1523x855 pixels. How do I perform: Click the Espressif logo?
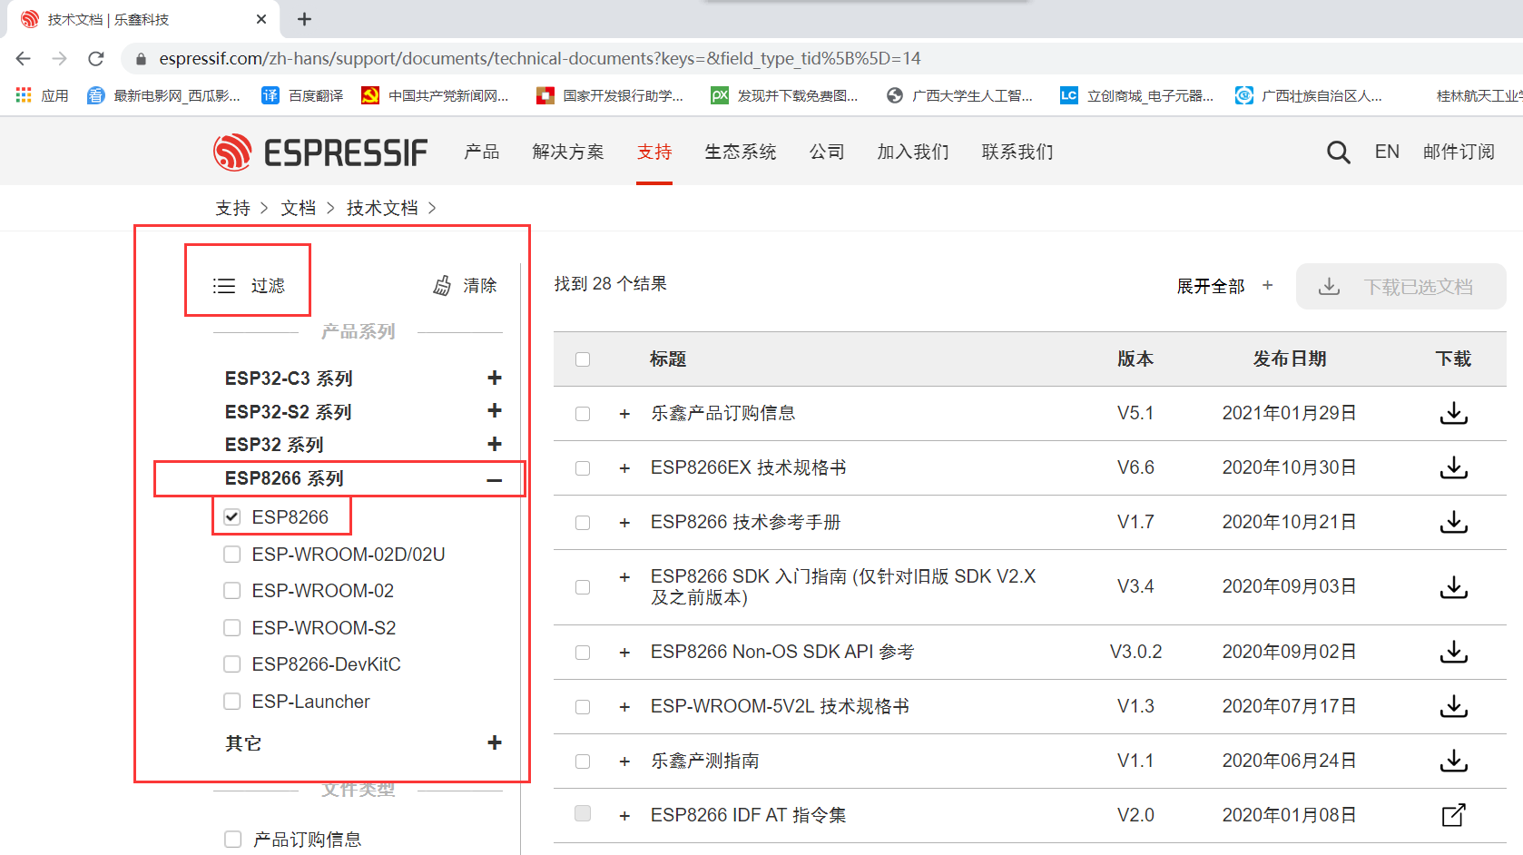click(320, 152)
